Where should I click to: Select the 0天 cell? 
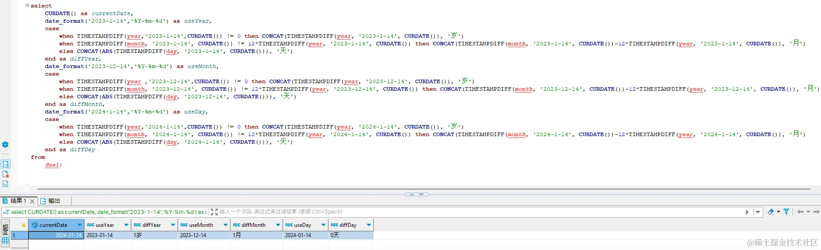[351, 235]
